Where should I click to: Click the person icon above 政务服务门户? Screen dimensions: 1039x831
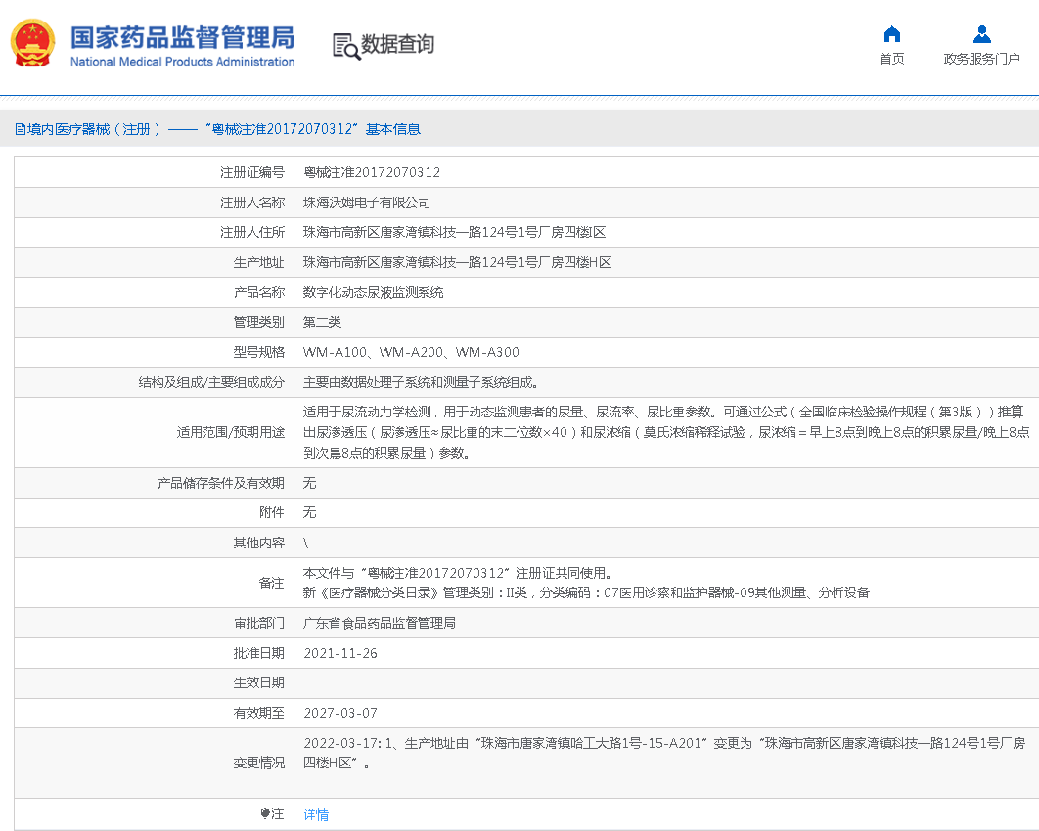pos(981,34)
